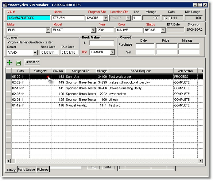Screen dimensions: 213x181
Task: Select the History tab
Action: (11, 170)
